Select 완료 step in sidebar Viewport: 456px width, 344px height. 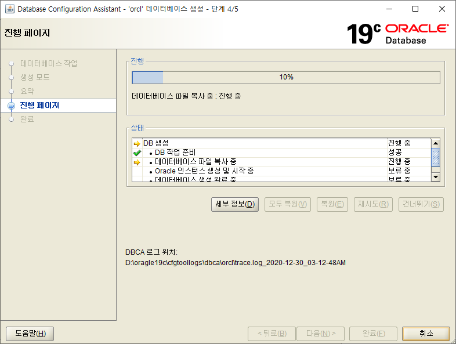[27, 120]
